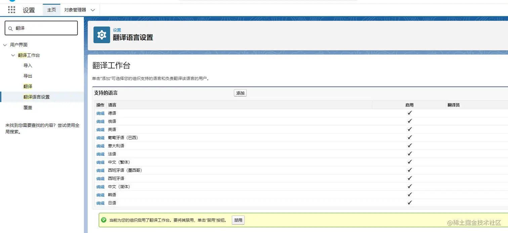Viewport: 508px width, 233px height.
Task: Toggle enabled checkmark for 中文（简体）
Action: pos(410,186)
